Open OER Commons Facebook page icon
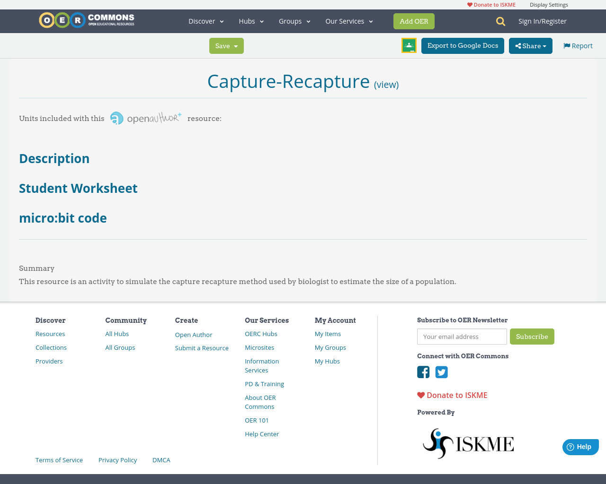Viewport: 606px width, 484px height. (423, 372)
